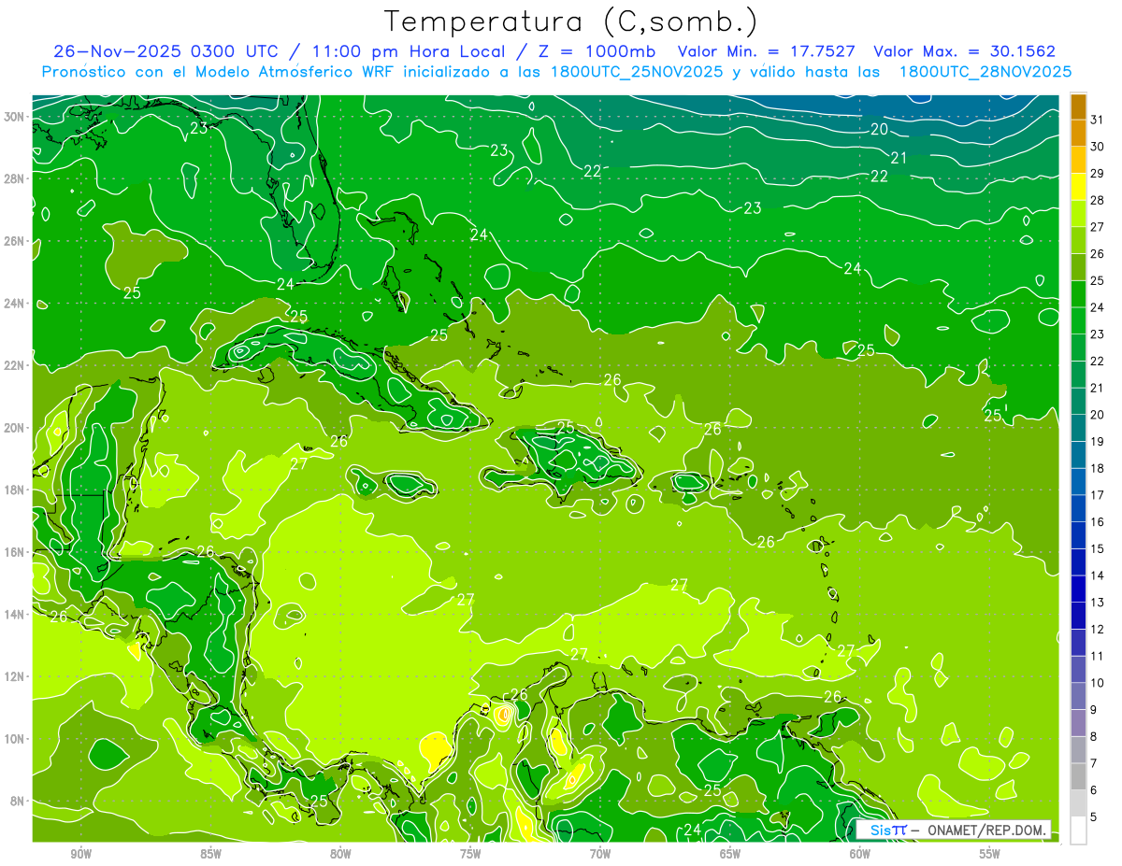The image size is (1122, 866).
Task: Click the '10N' latitude axis label
Action: click(x=15, y=738)
